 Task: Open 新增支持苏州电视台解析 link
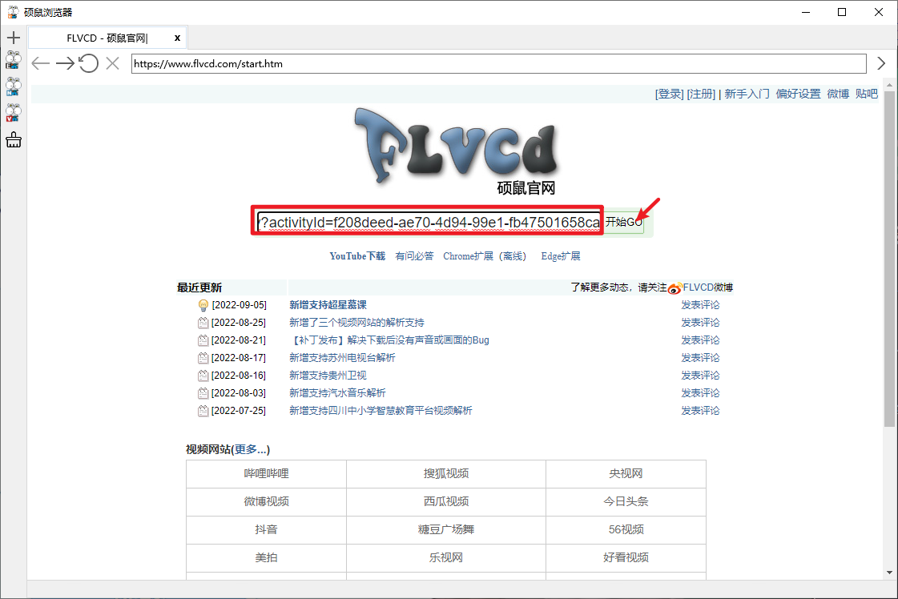tap(342, 358)
